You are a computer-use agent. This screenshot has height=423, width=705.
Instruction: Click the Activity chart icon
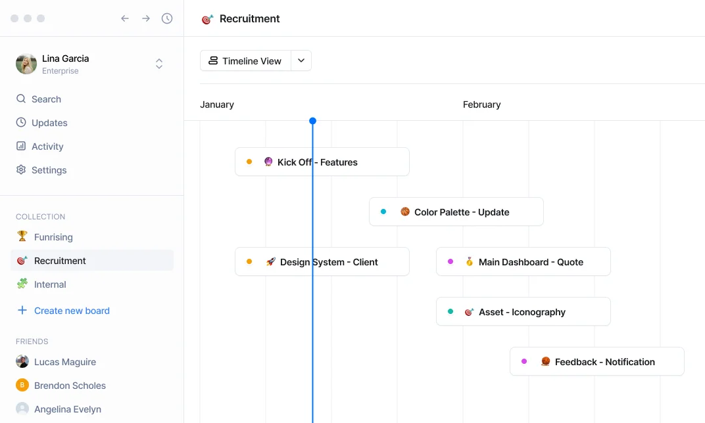(x=21, y=146)
